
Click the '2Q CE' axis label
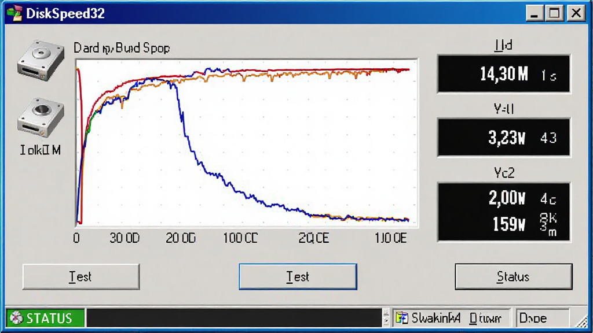pos(314,238)
